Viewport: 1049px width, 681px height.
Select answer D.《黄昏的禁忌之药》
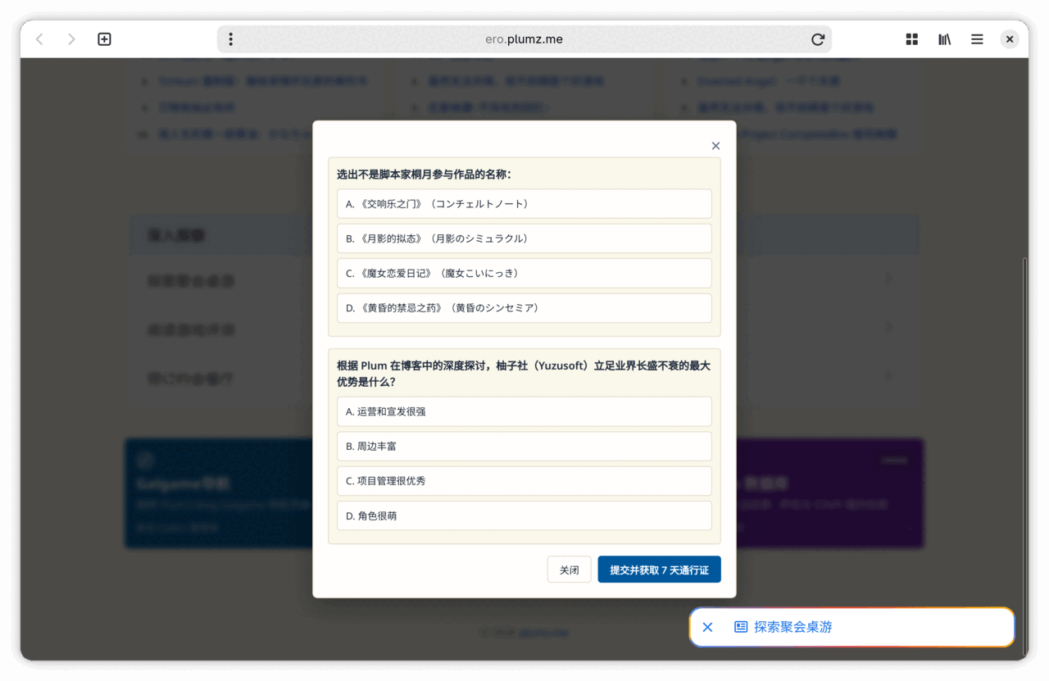click(524, 308)
